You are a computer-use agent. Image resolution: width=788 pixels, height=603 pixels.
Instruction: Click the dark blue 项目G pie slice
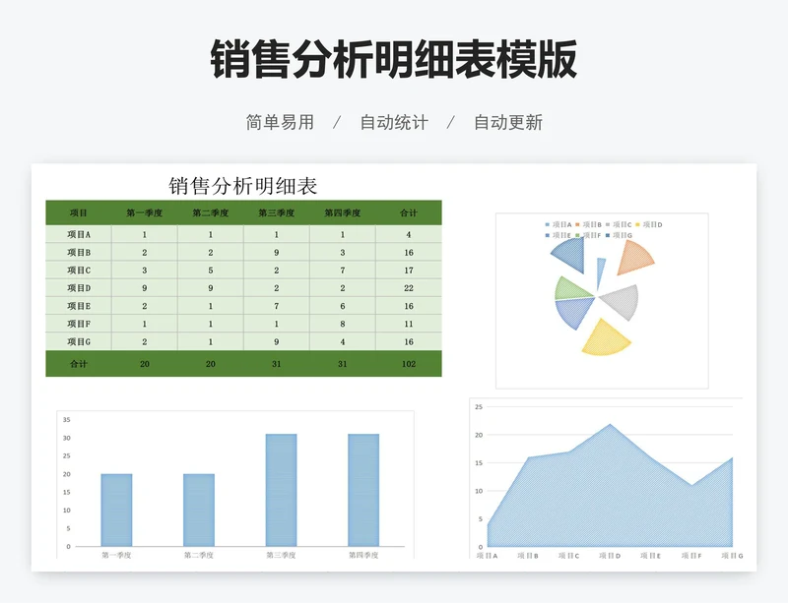click(x=572, y=254)
